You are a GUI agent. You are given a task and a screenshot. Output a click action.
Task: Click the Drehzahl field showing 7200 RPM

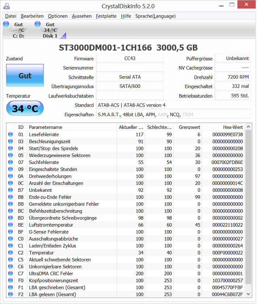233,77
